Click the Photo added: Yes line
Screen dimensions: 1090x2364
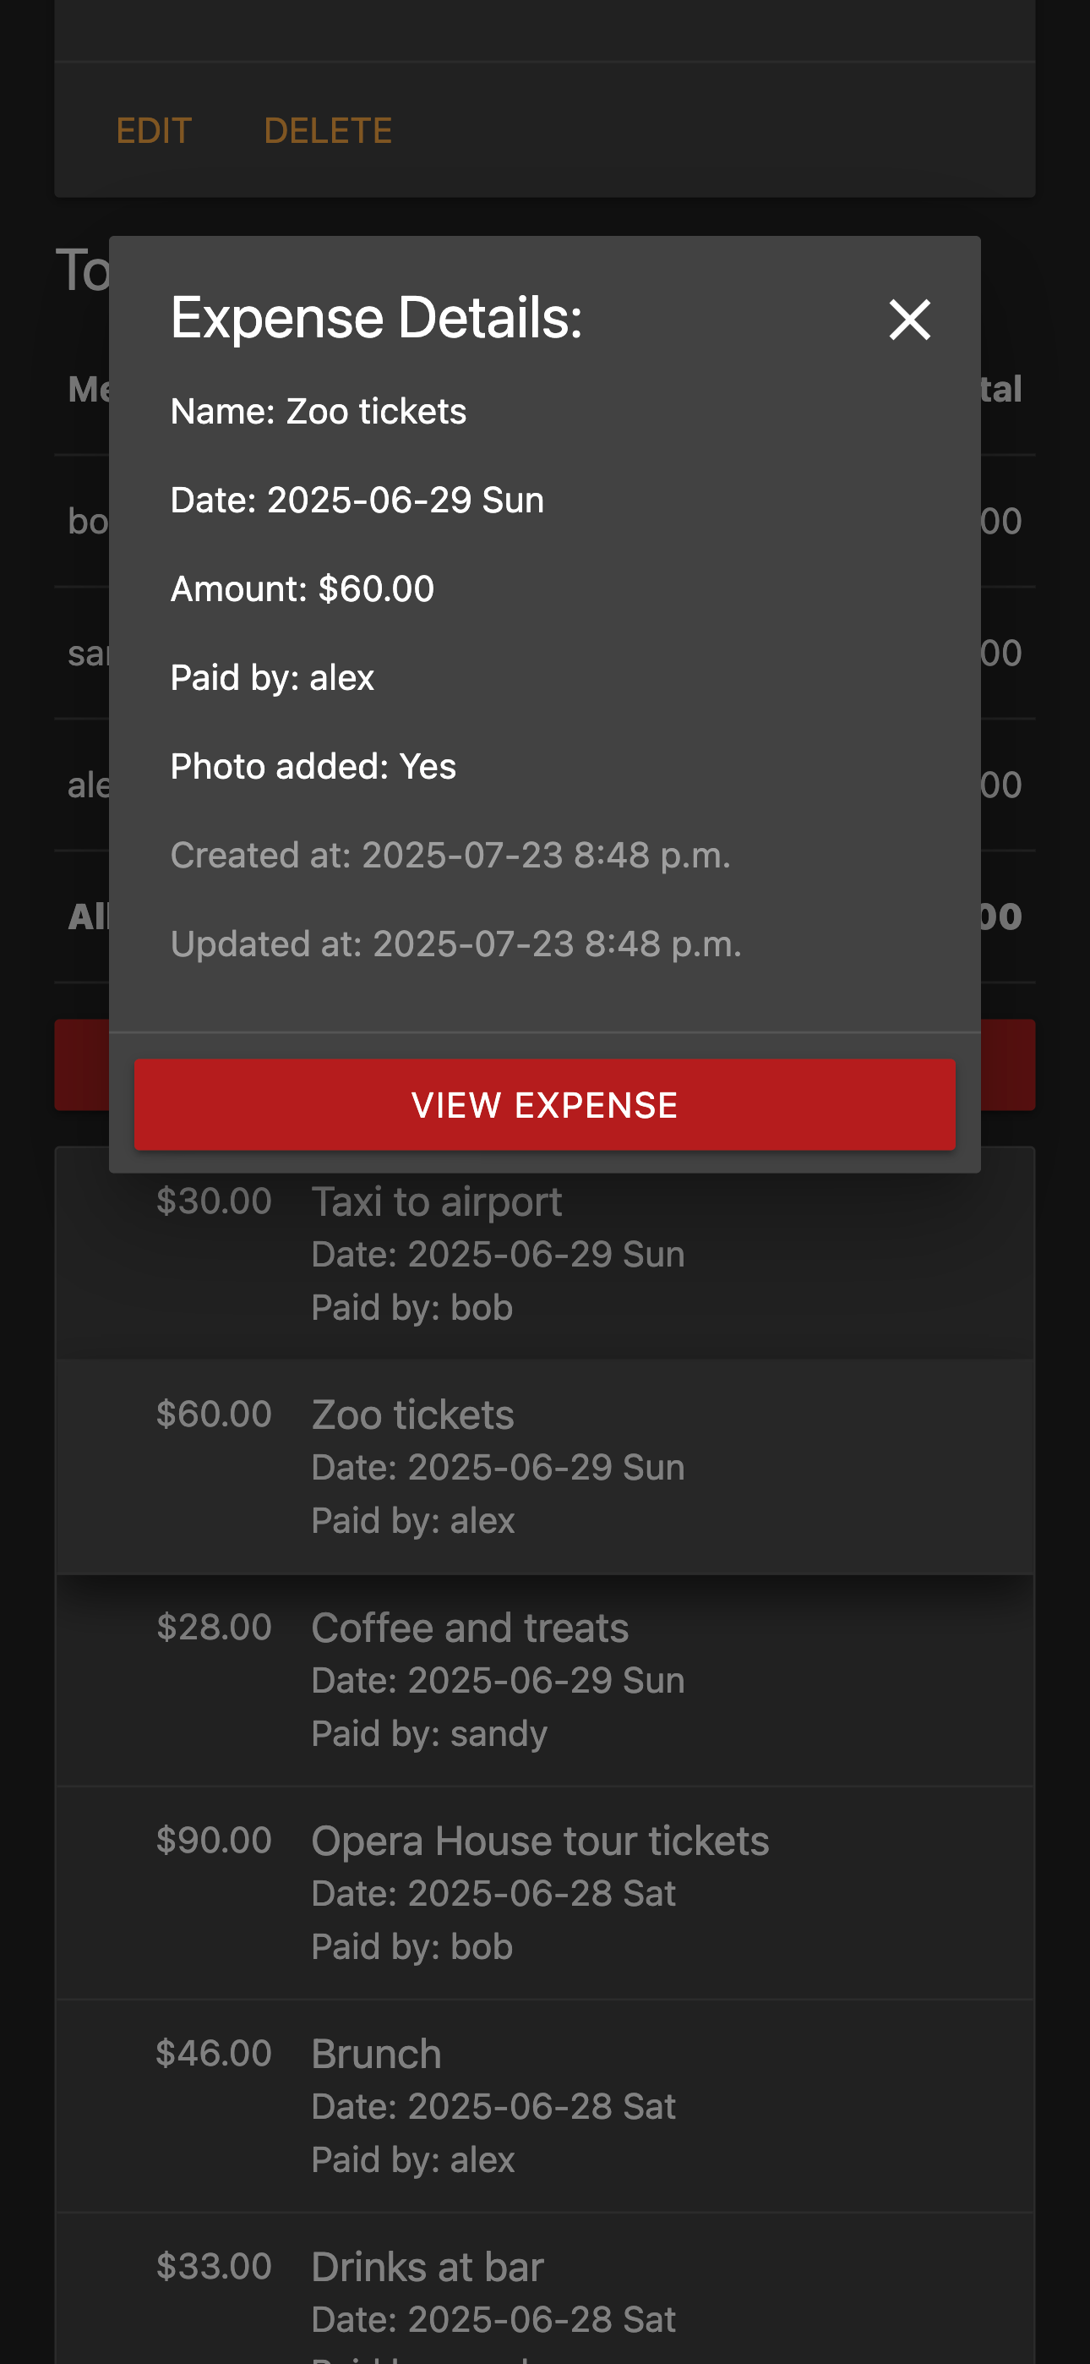313,766
